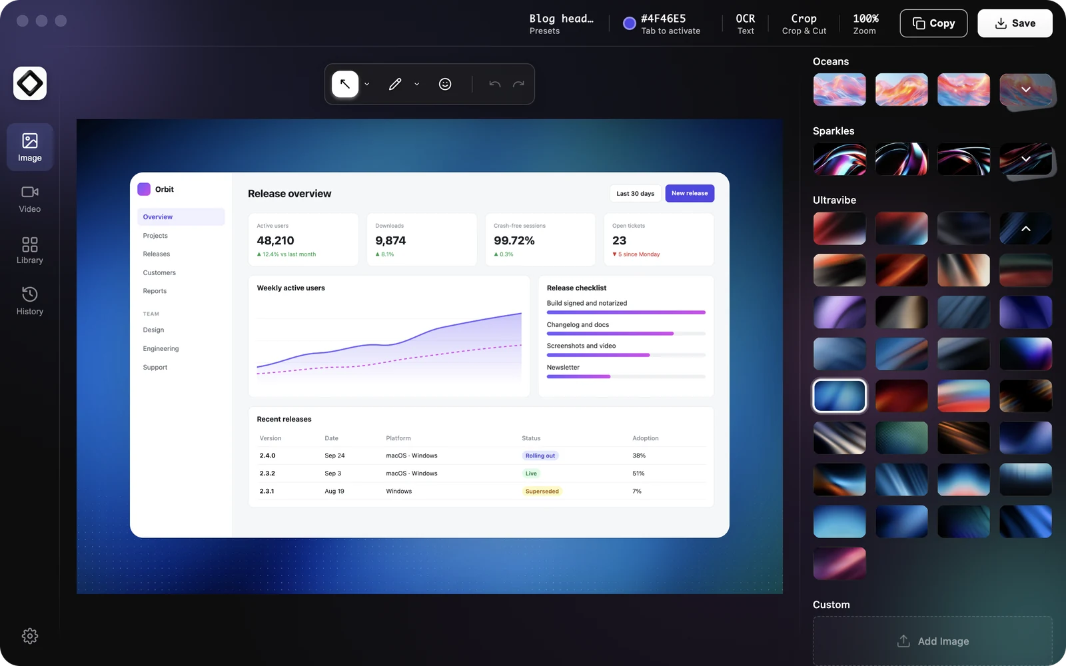Open the 100% Zoom control
Image resolution: width=1066 pixels, height=666 pixels.
pos(865,23)
